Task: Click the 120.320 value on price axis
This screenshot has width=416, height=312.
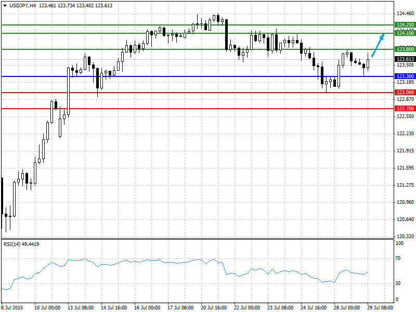Action: pos(406,237)
